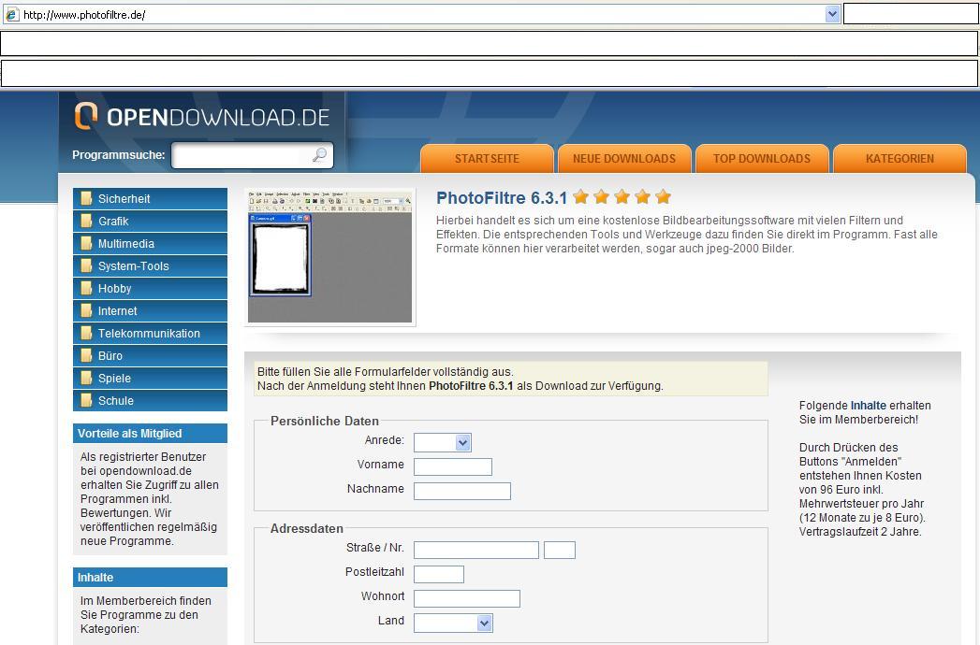Click the fifth rating star for PhotoFiltre

(664, 196)
